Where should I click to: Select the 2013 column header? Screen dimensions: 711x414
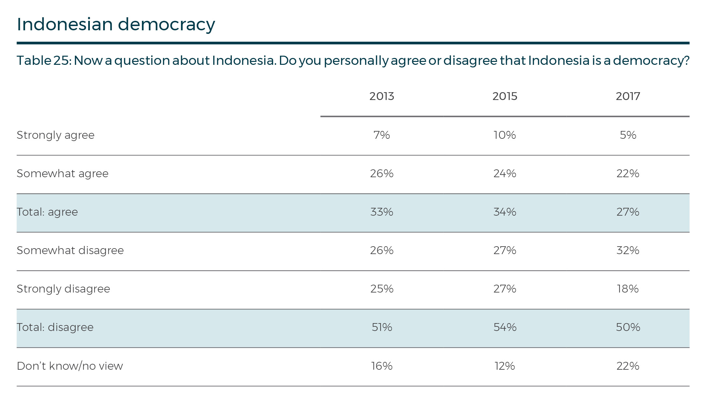(382, 96)
